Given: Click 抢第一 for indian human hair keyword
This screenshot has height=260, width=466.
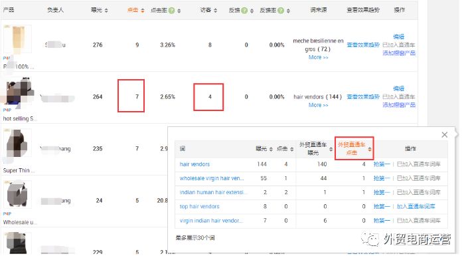Looking at the screenshot, I should (x=382, y=192).
